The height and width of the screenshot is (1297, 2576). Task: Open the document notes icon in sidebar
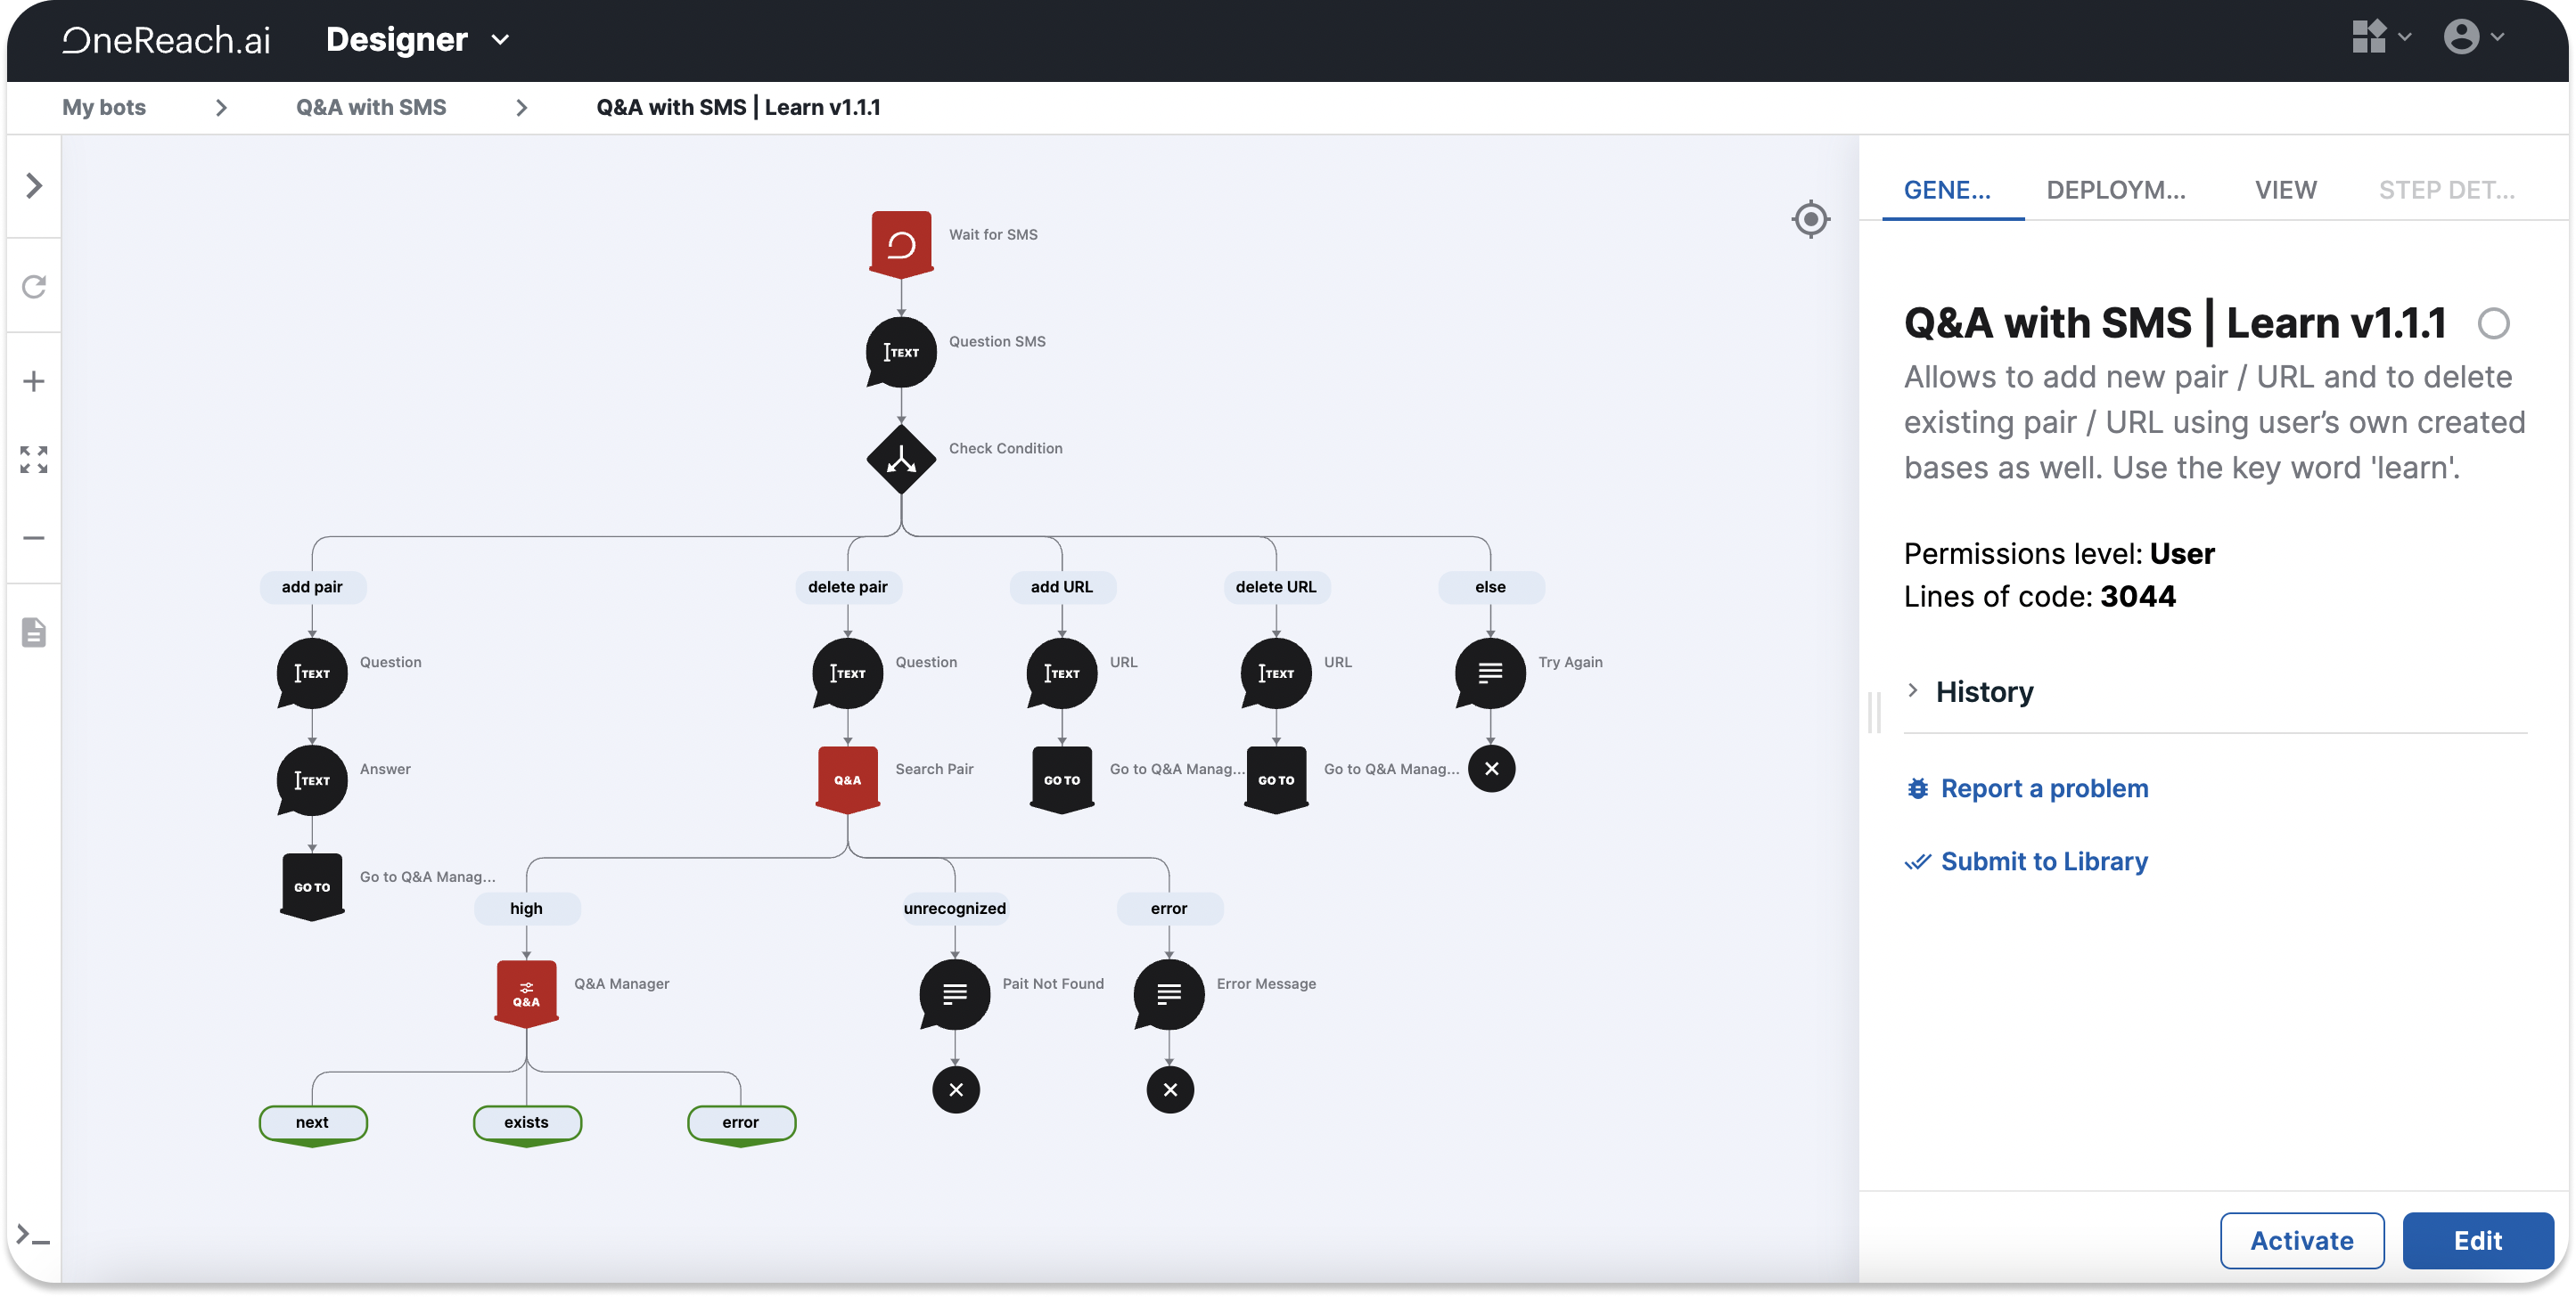pos(34,632)
